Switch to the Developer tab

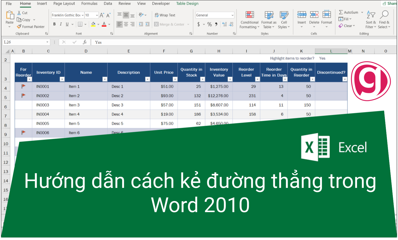point(161,4)
